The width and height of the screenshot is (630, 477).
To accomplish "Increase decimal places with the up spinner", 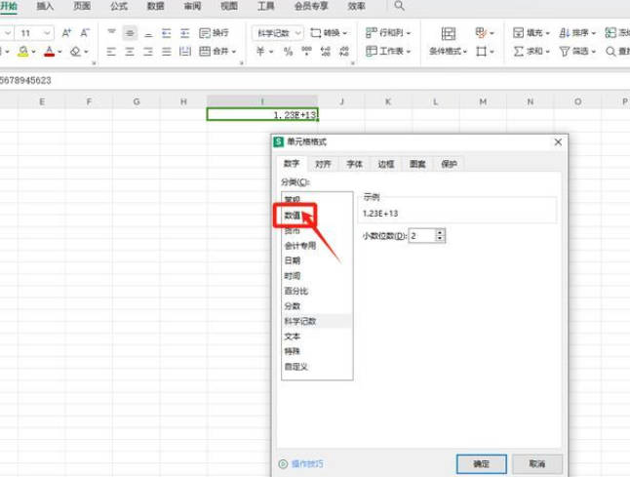I will click(x=441, y=232).
